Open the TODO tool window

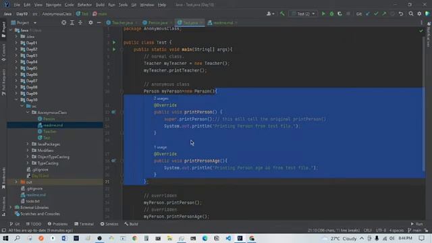click(34, 224)
